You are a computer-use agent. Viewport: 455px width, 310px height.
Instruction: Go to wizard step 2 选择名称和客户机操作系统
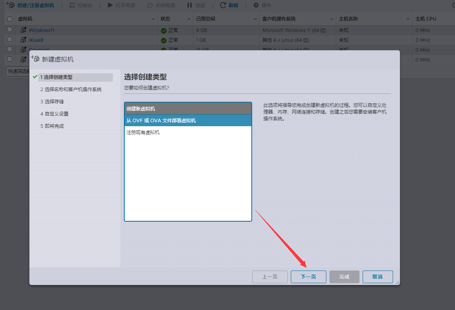[71, 90]
